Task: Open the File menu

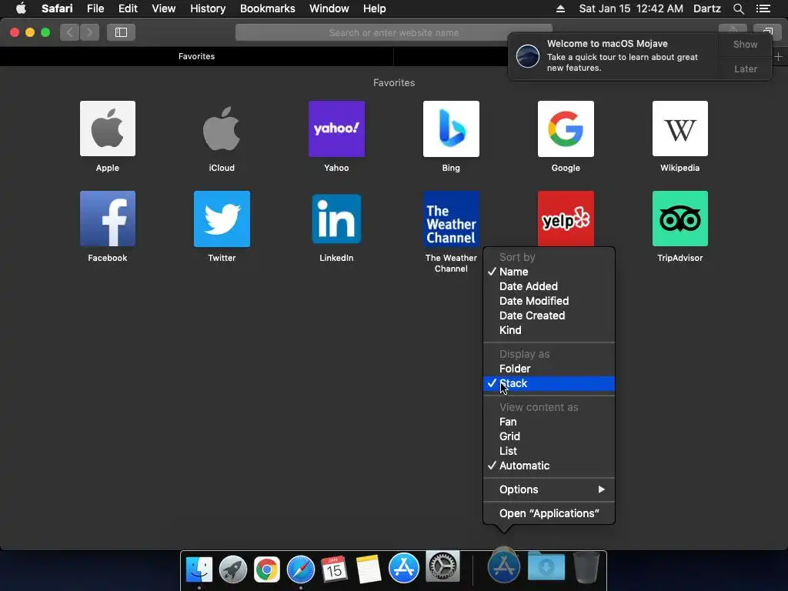Action: [x=95, y=8]
